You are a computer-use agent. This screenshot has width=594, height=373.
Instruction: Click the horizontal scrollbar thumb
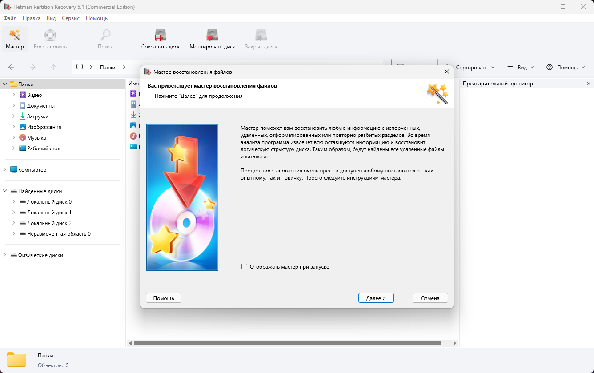[287, 343]
